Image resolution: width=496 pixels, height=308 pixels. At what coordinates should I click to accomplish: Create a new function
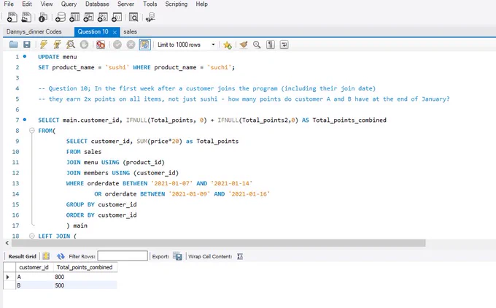point(117,17)
